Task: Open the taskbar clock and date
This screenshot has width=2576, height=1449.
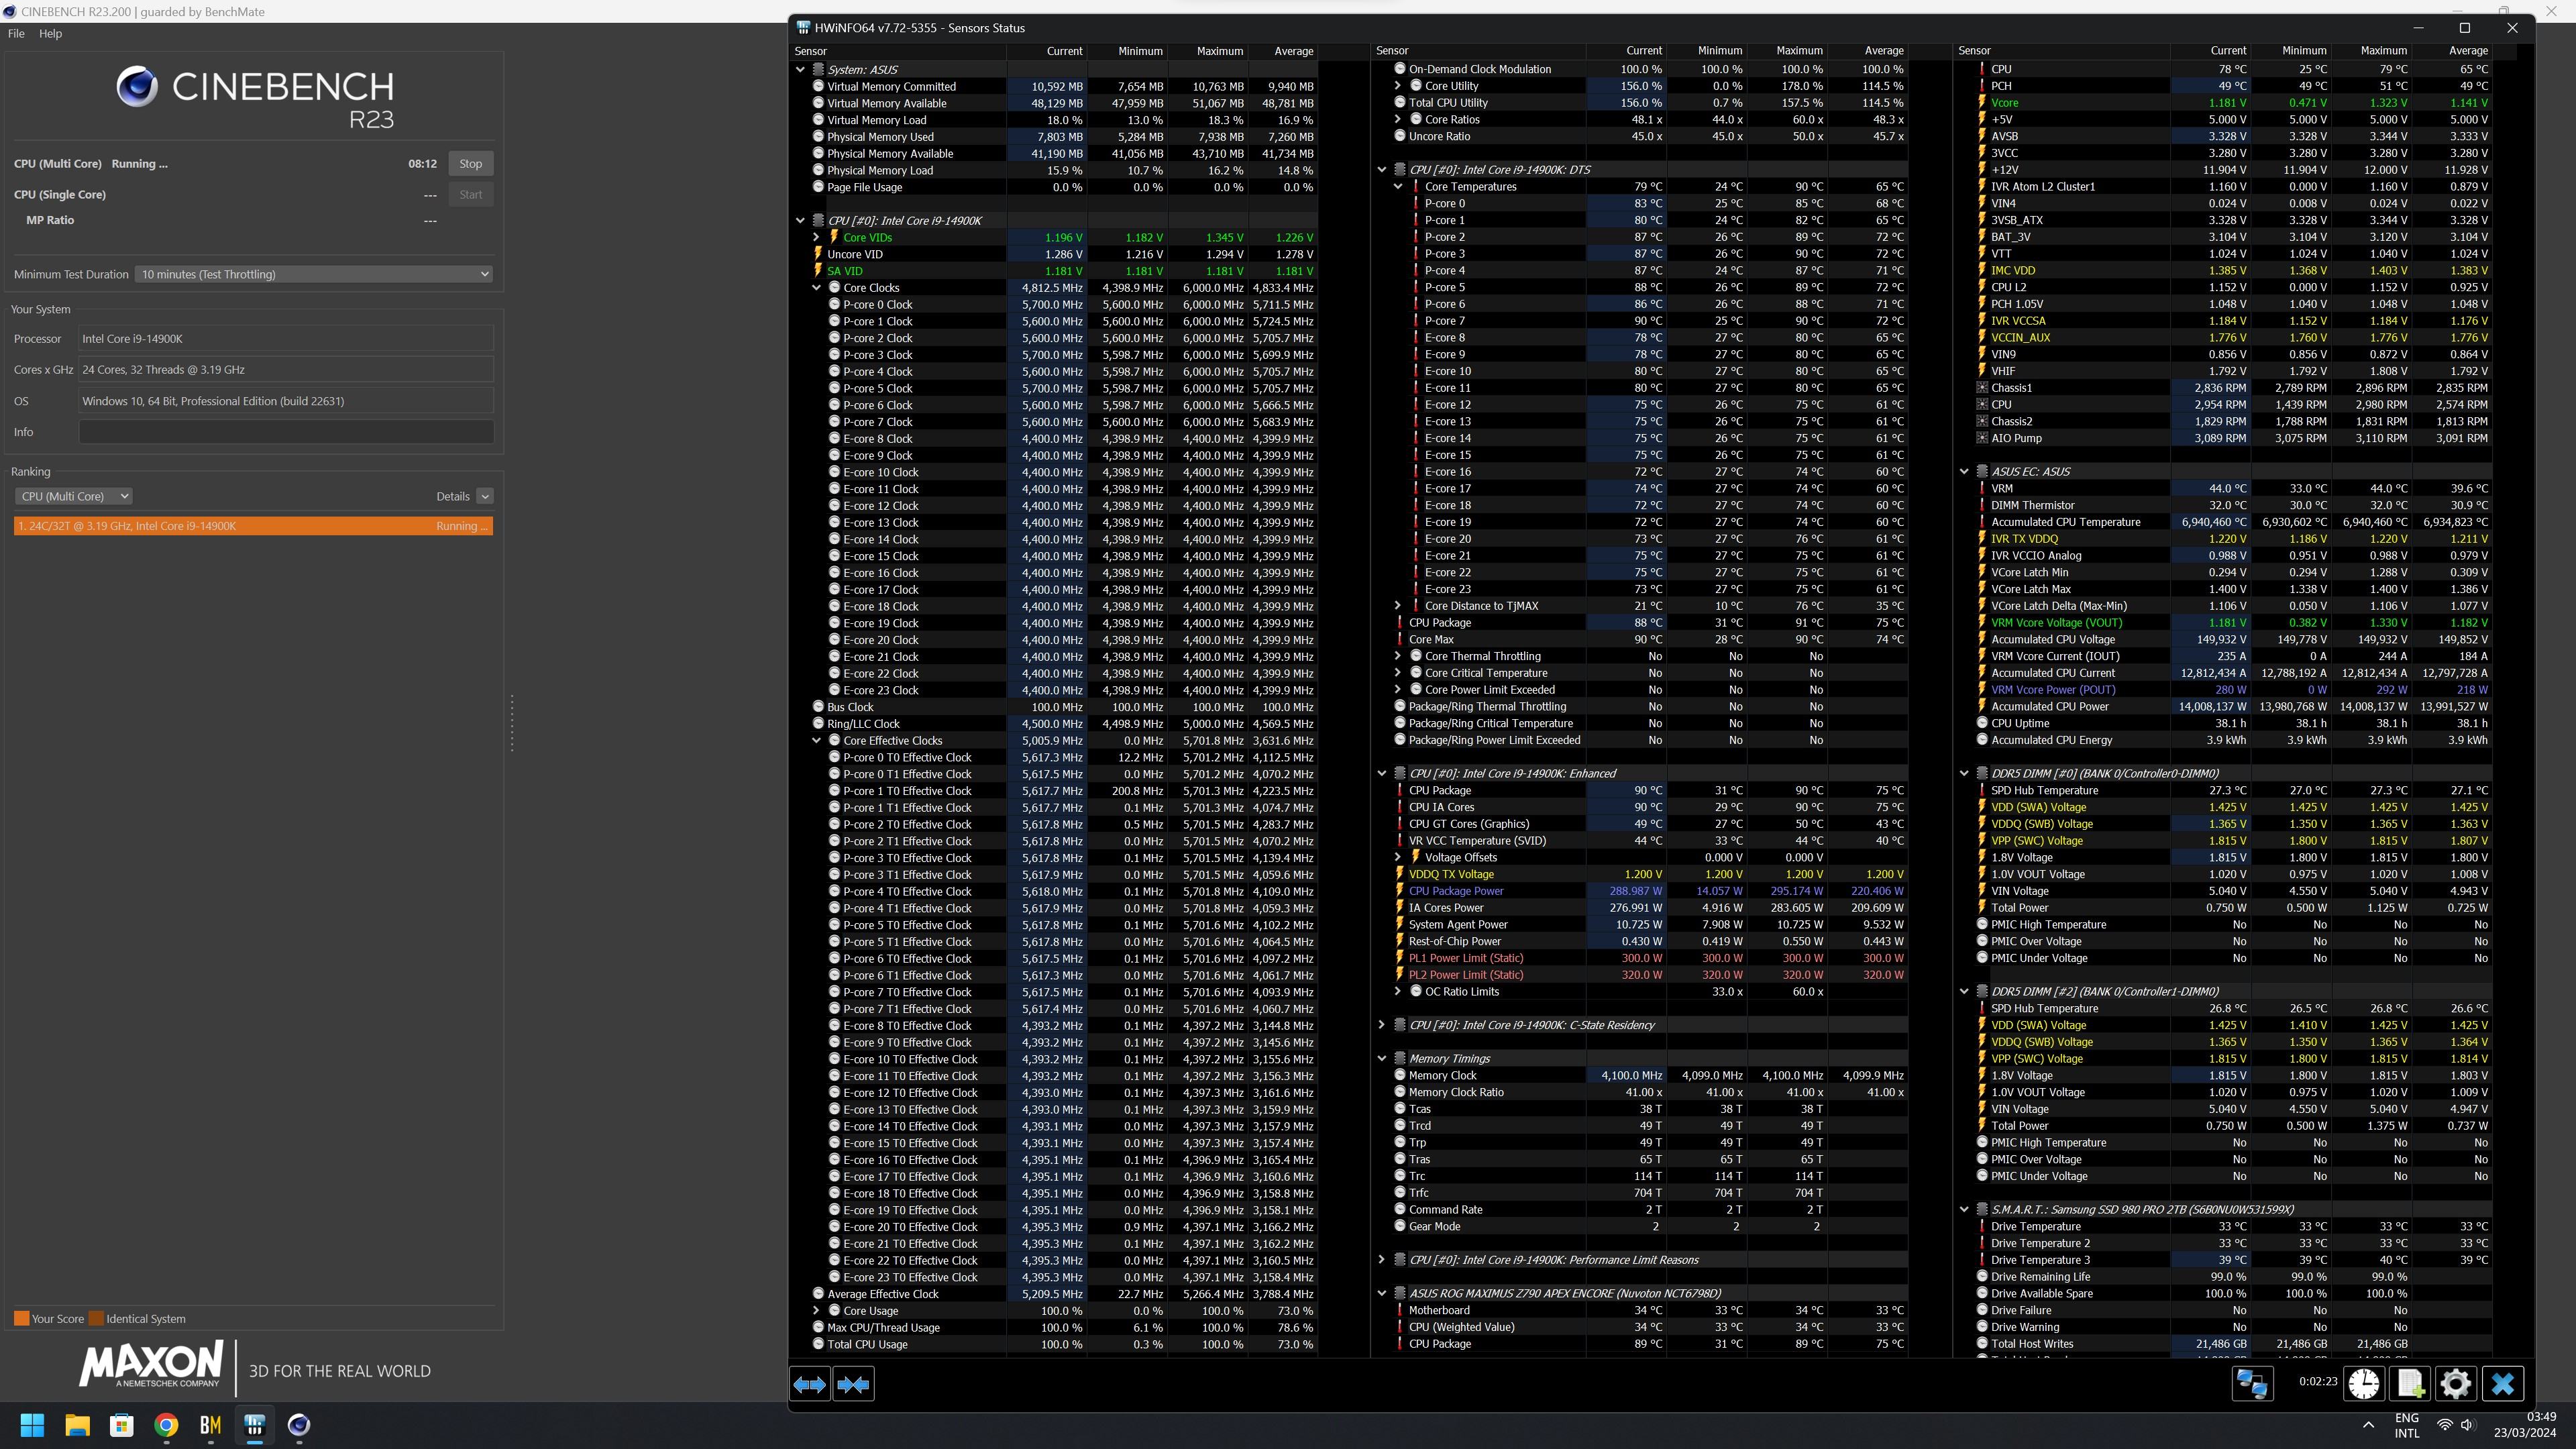Action: 2524,1425
